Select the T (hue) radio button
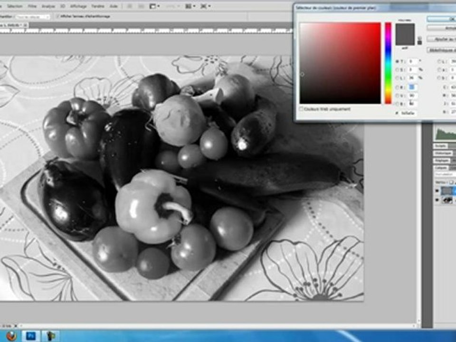The width and height of the screenshot is (456, 342). pyautogui.click(x=397, y=62)
